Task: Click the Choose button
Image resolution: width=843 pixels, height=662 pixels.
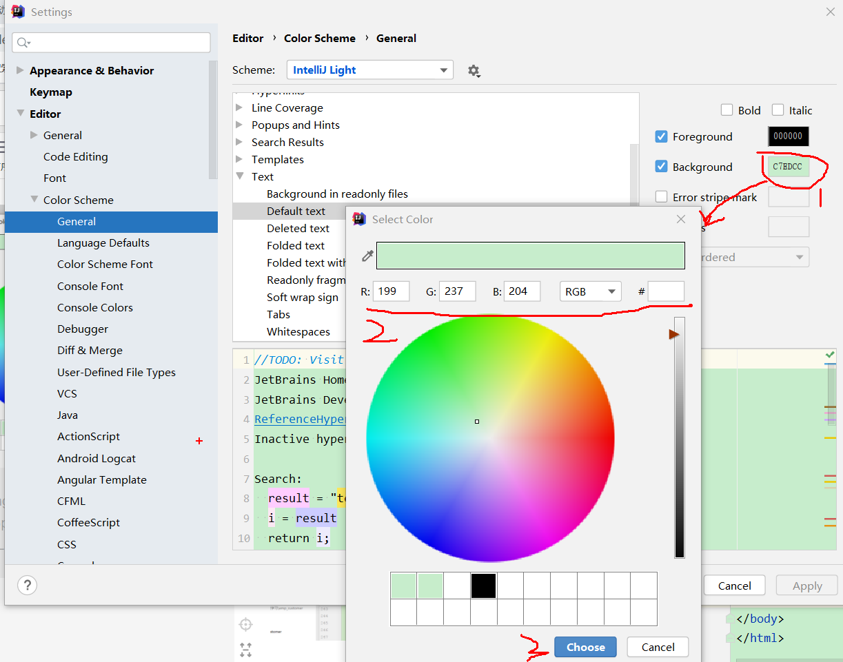Action: (585, 647)
